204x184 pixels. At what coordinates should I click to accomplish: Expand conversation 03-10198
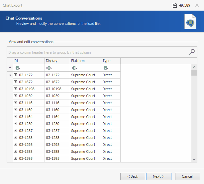click(16, 89)
